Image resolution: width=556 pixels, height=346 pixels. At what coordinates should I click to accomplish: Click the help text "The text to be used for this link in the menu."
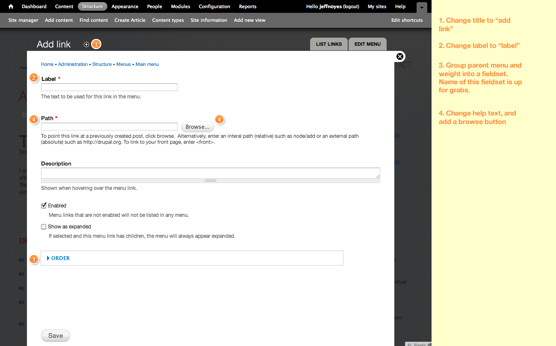point(91,97)
